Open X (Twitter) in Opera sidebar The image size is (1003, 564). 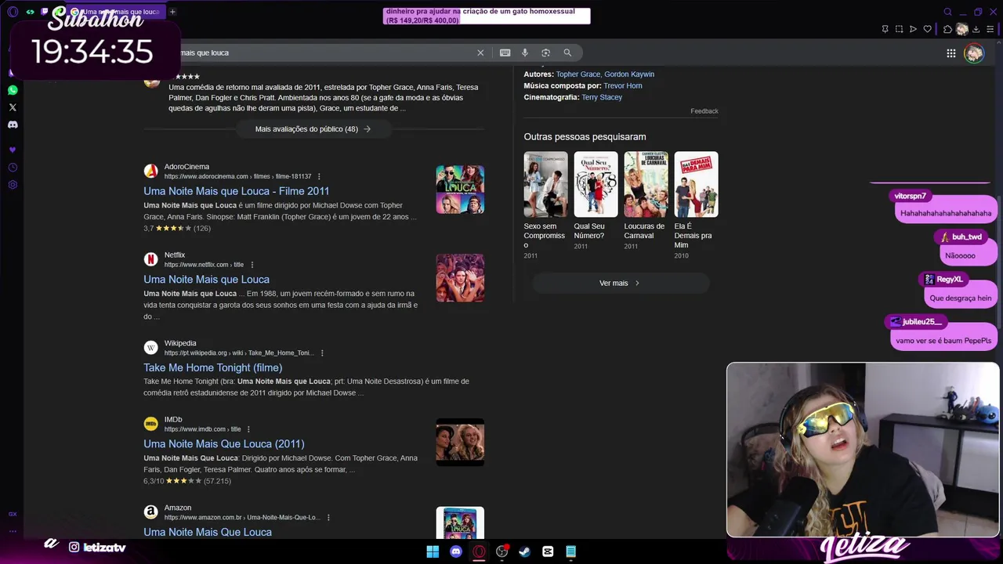click(x=13, y=107)
